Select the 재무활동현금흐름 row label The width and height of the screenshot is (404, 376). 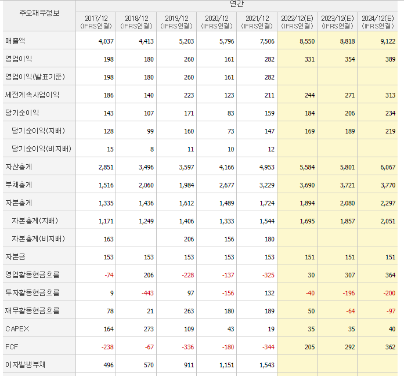tap(32, 311)
